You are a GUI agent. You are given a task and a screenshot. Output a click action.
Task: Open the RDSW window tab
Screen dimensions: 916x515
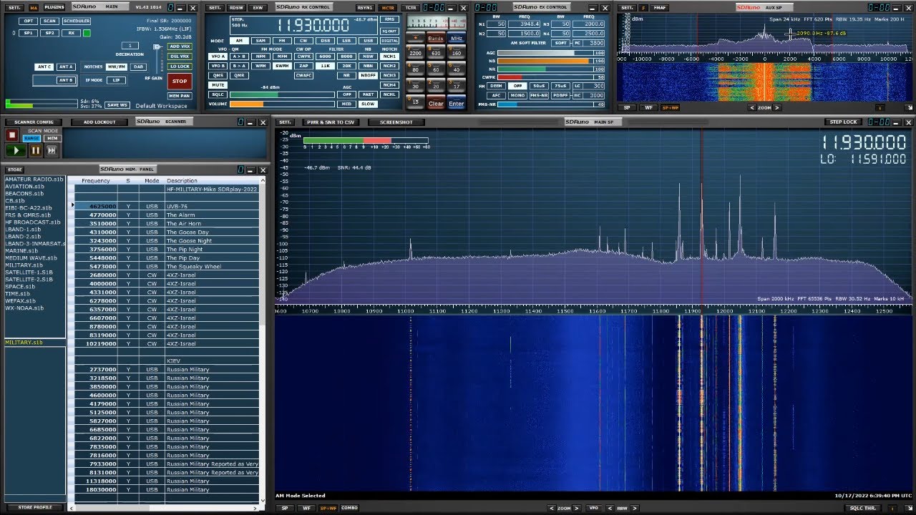(236, 7)
